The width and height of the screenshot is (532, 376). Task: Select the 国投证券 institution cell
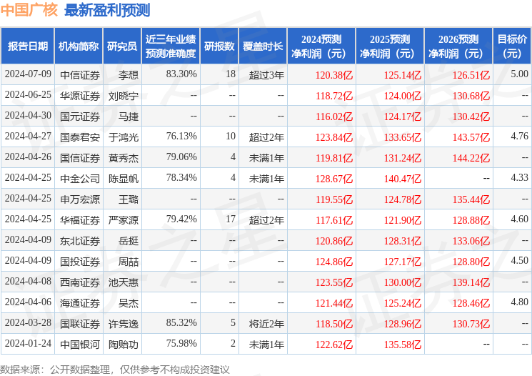80,262
